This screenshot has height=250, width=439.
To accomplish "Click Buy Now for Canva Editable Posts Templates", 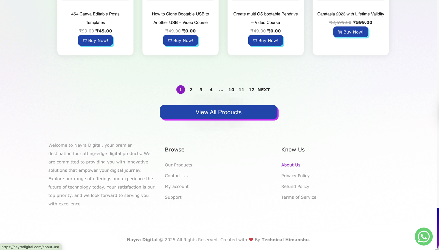I will coord(95,40).
